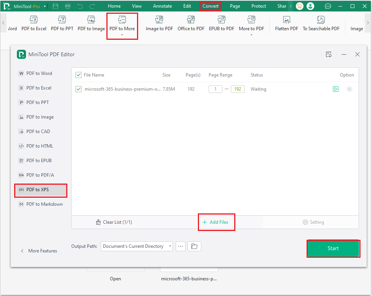Go back to More Features
Screen dimensions: 372x296
pos(39,251)
